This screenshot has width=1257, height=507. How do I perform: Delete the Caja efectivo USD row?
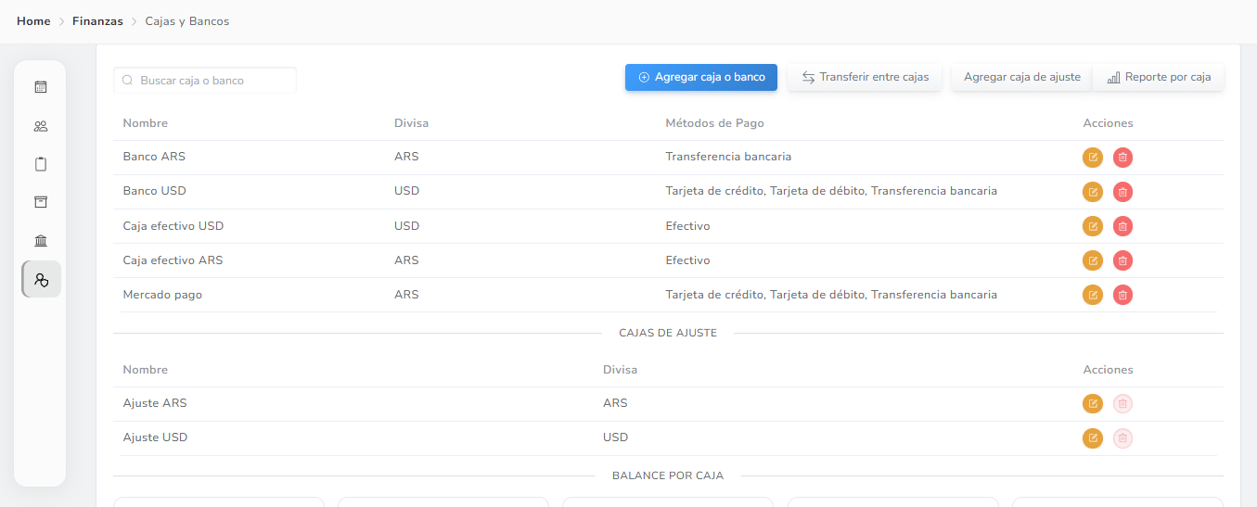(1122, 226)
